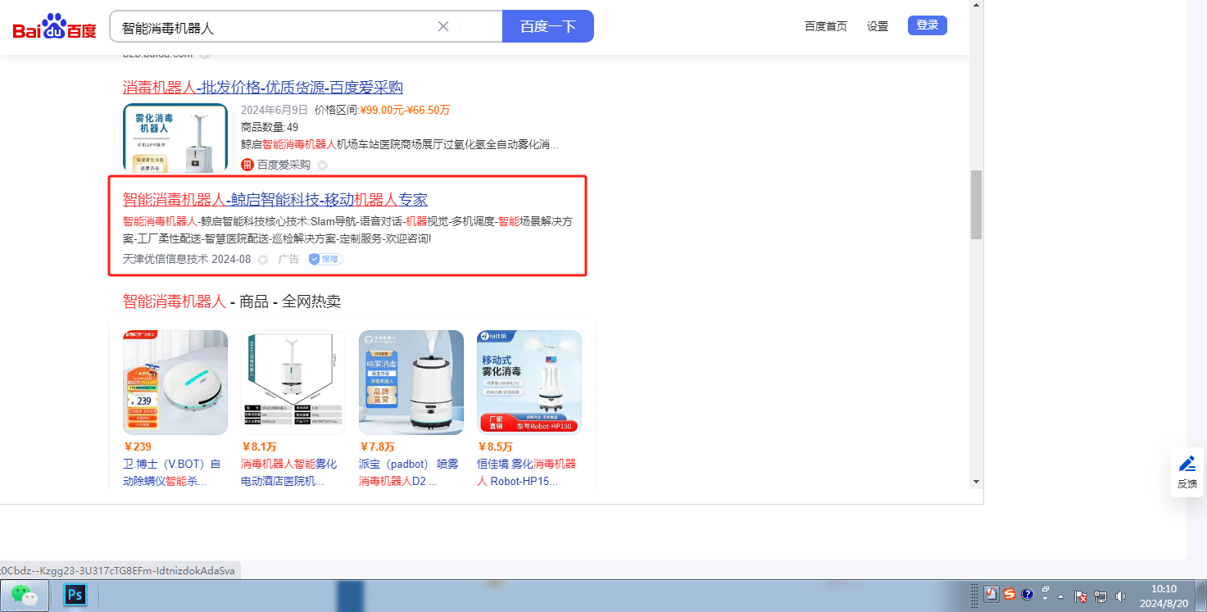Click the Show Desktop button
Screen dimensions: 1207x612
1201,595
